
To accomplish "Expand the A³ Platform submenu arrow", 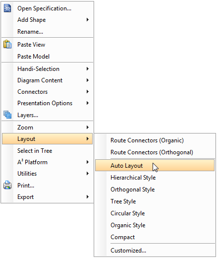I will coord(88,162).
